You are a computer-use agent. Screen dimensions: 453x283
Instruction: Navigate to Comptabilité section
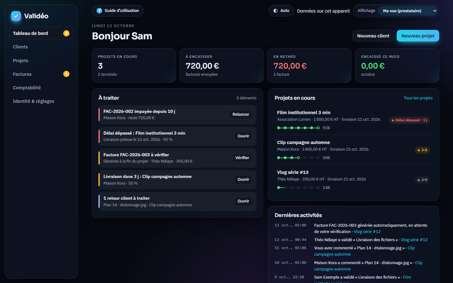[41, 88]
